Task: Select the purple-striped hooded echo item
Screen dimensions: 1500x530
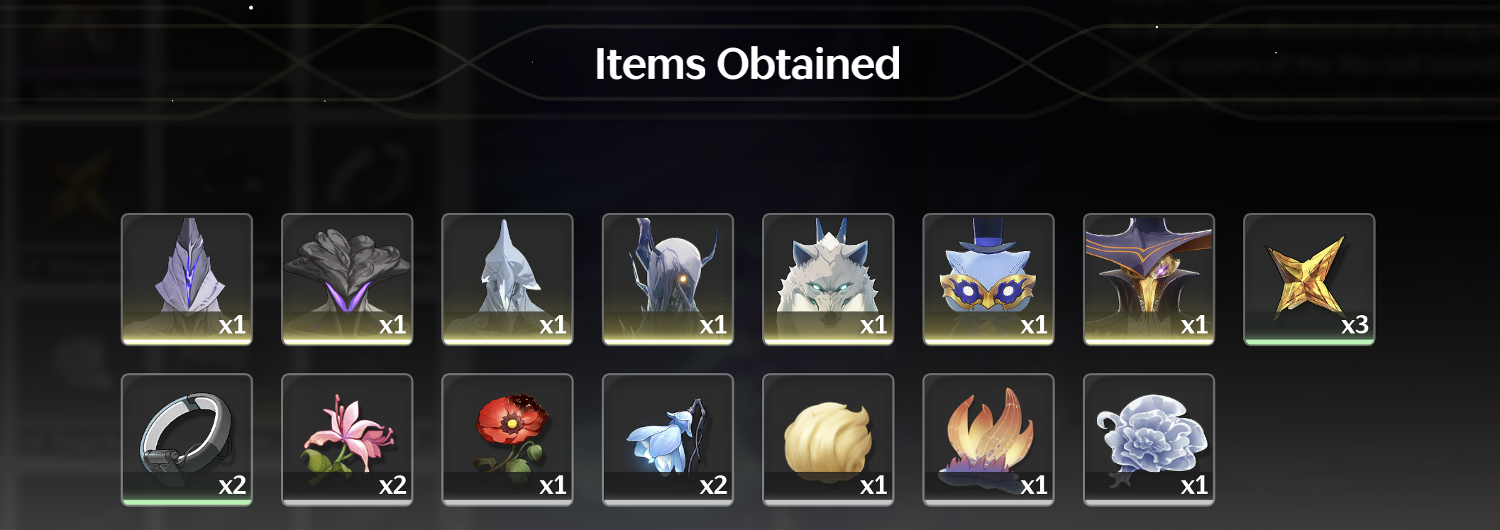Action: tap(187, 279)
